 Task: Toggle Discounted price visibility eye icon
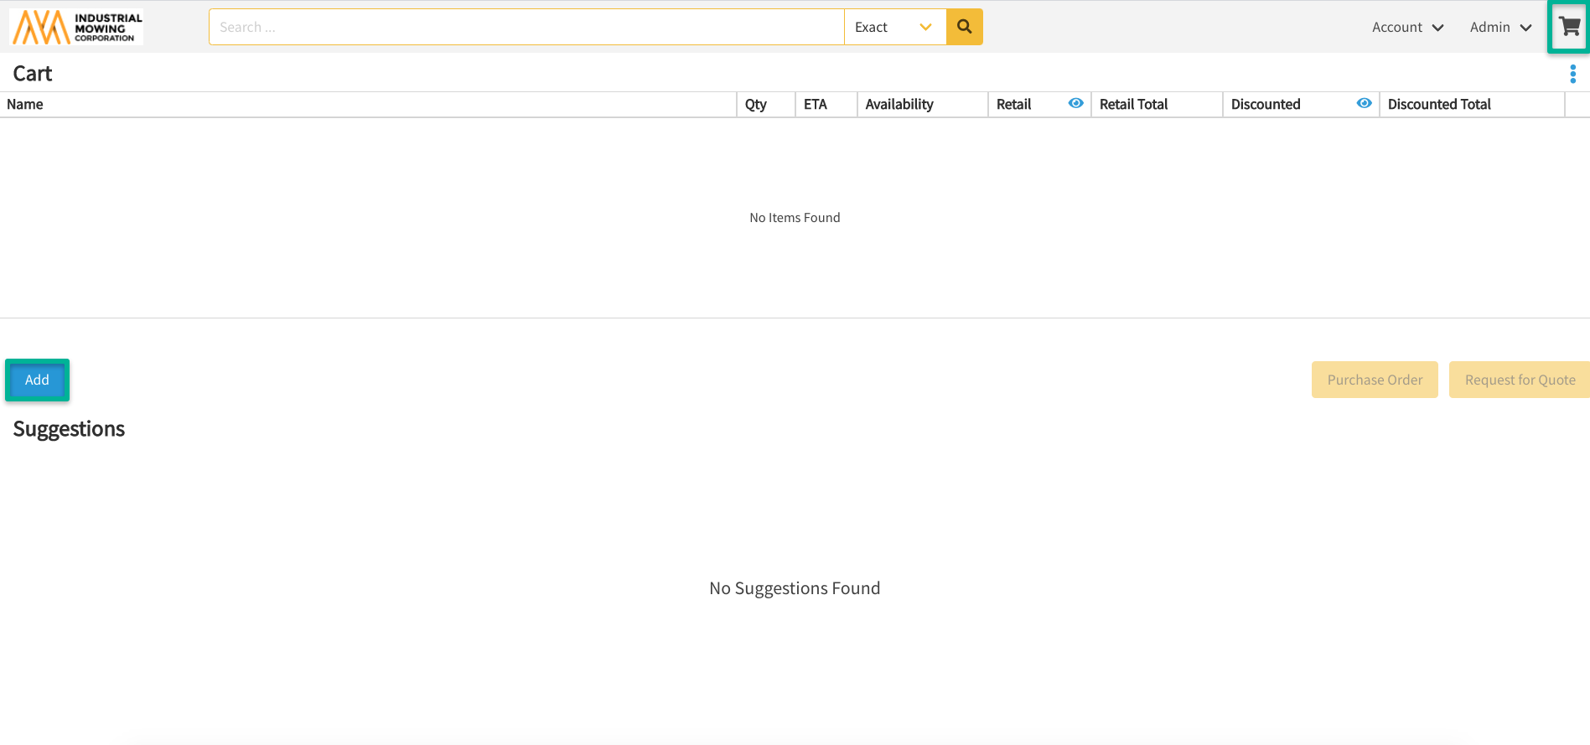pos(1364,103)
